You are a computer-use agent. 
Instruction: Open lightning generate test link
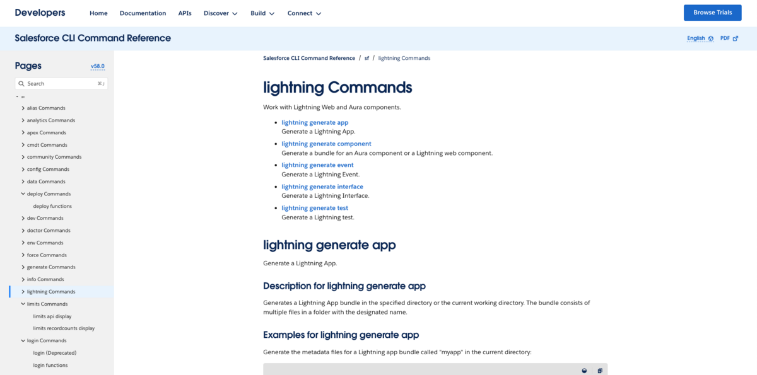(x=315, y=208)
